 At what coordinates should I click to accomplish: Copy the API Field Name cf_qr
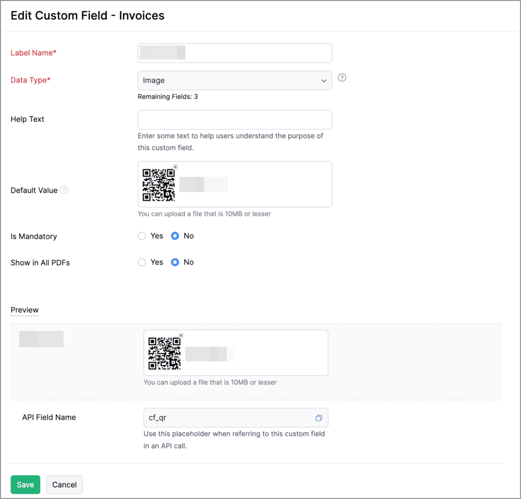[319, 418]
